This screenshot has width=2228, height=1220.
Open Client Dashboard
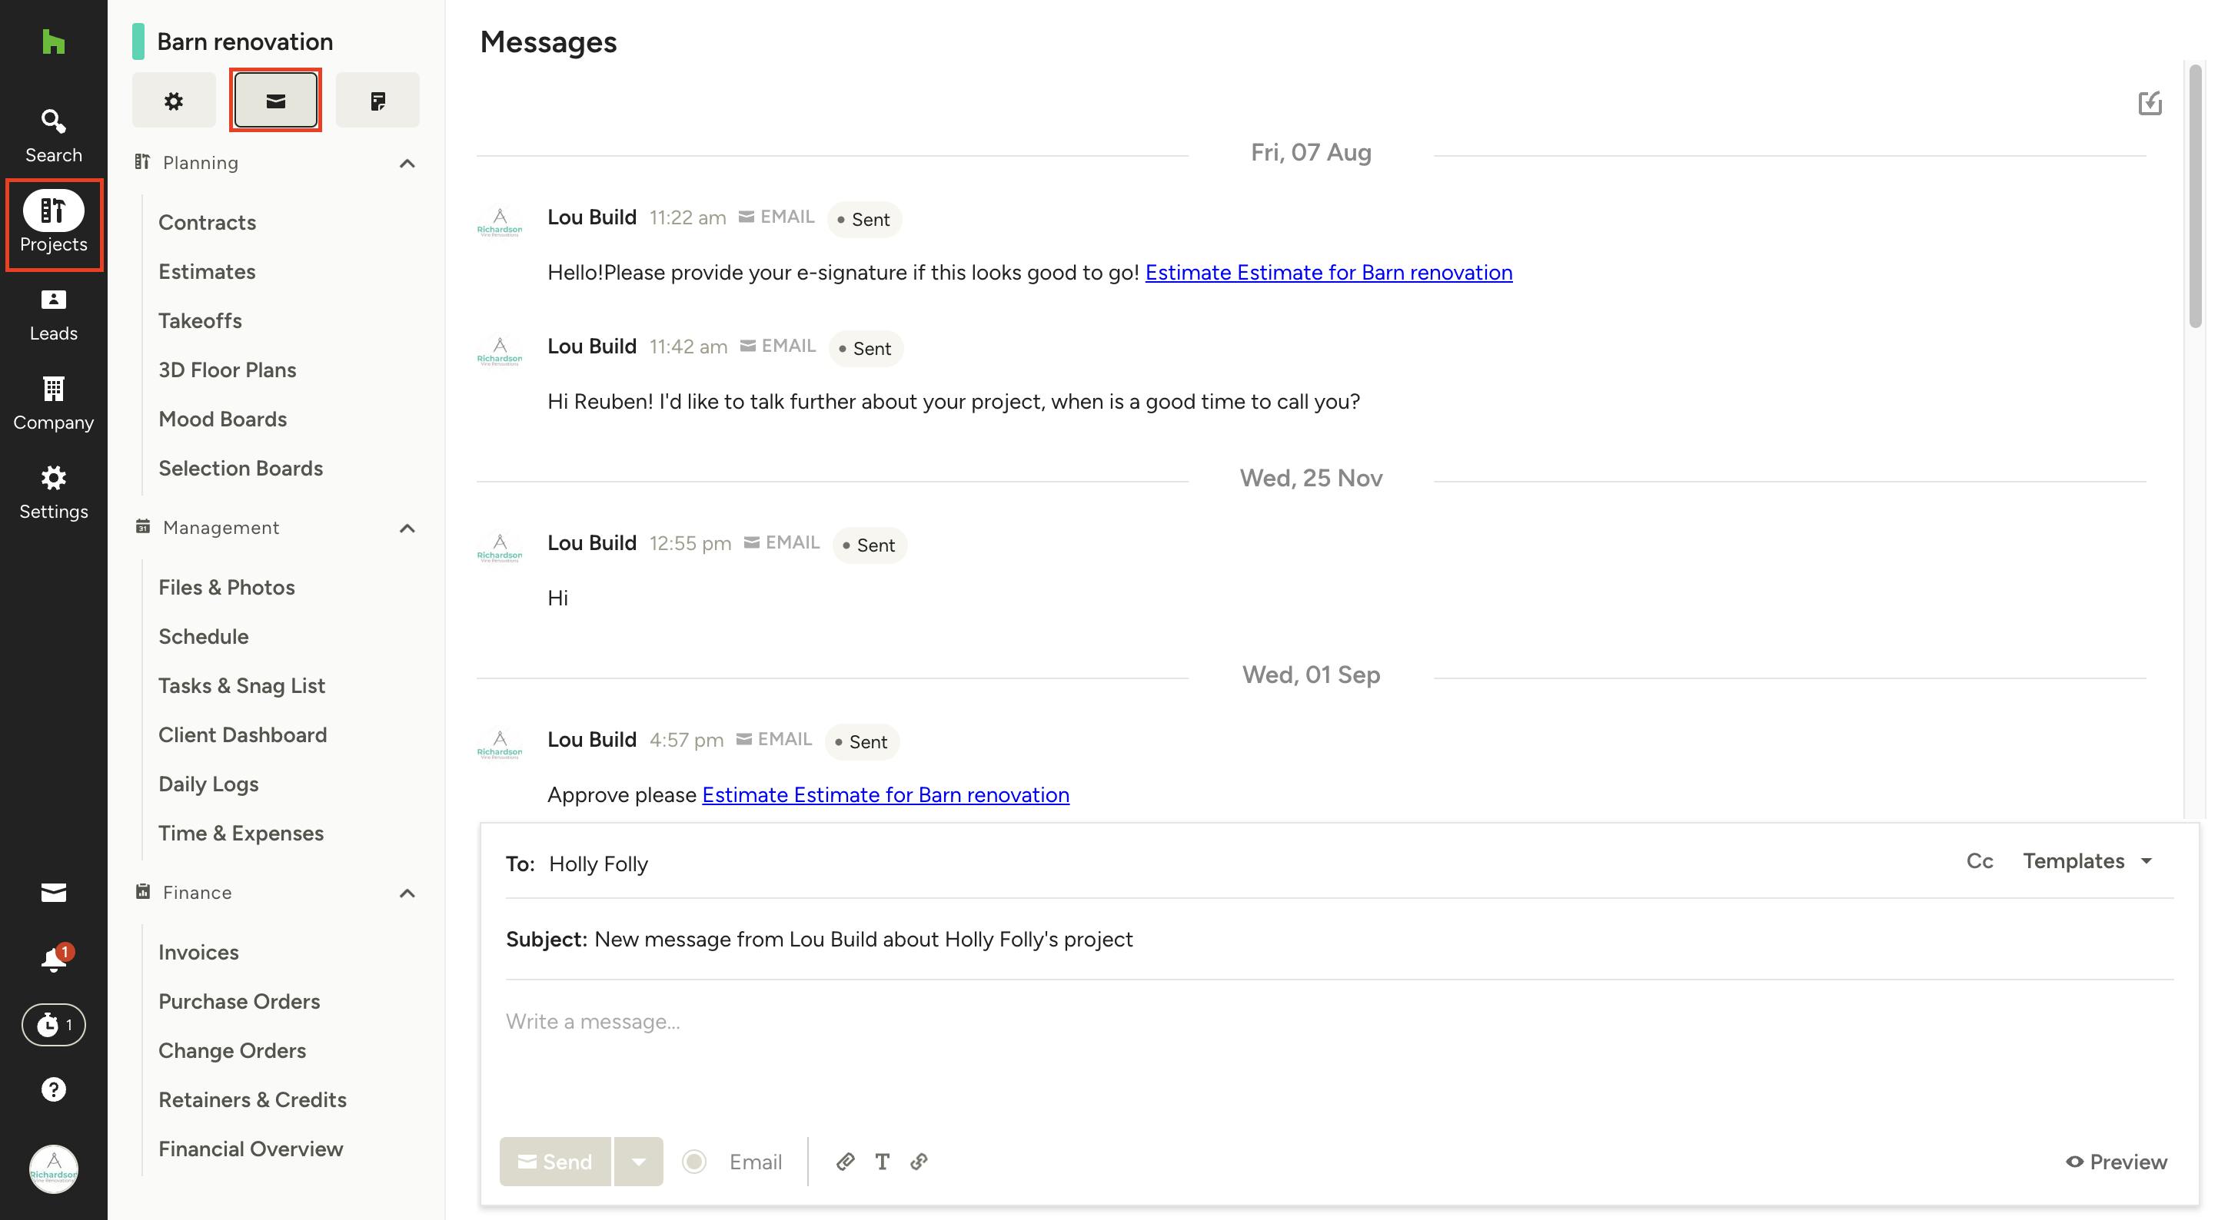point(242,735)
